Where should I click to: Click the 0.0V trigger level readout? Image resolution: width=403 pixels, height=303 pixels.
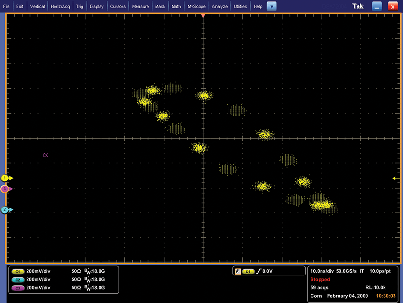coord(267,271)
